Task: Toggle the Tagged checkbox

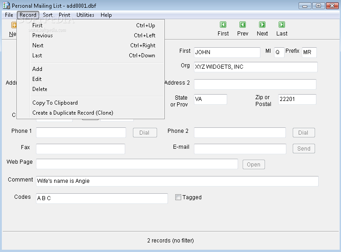Action: [x=178, y=197]
